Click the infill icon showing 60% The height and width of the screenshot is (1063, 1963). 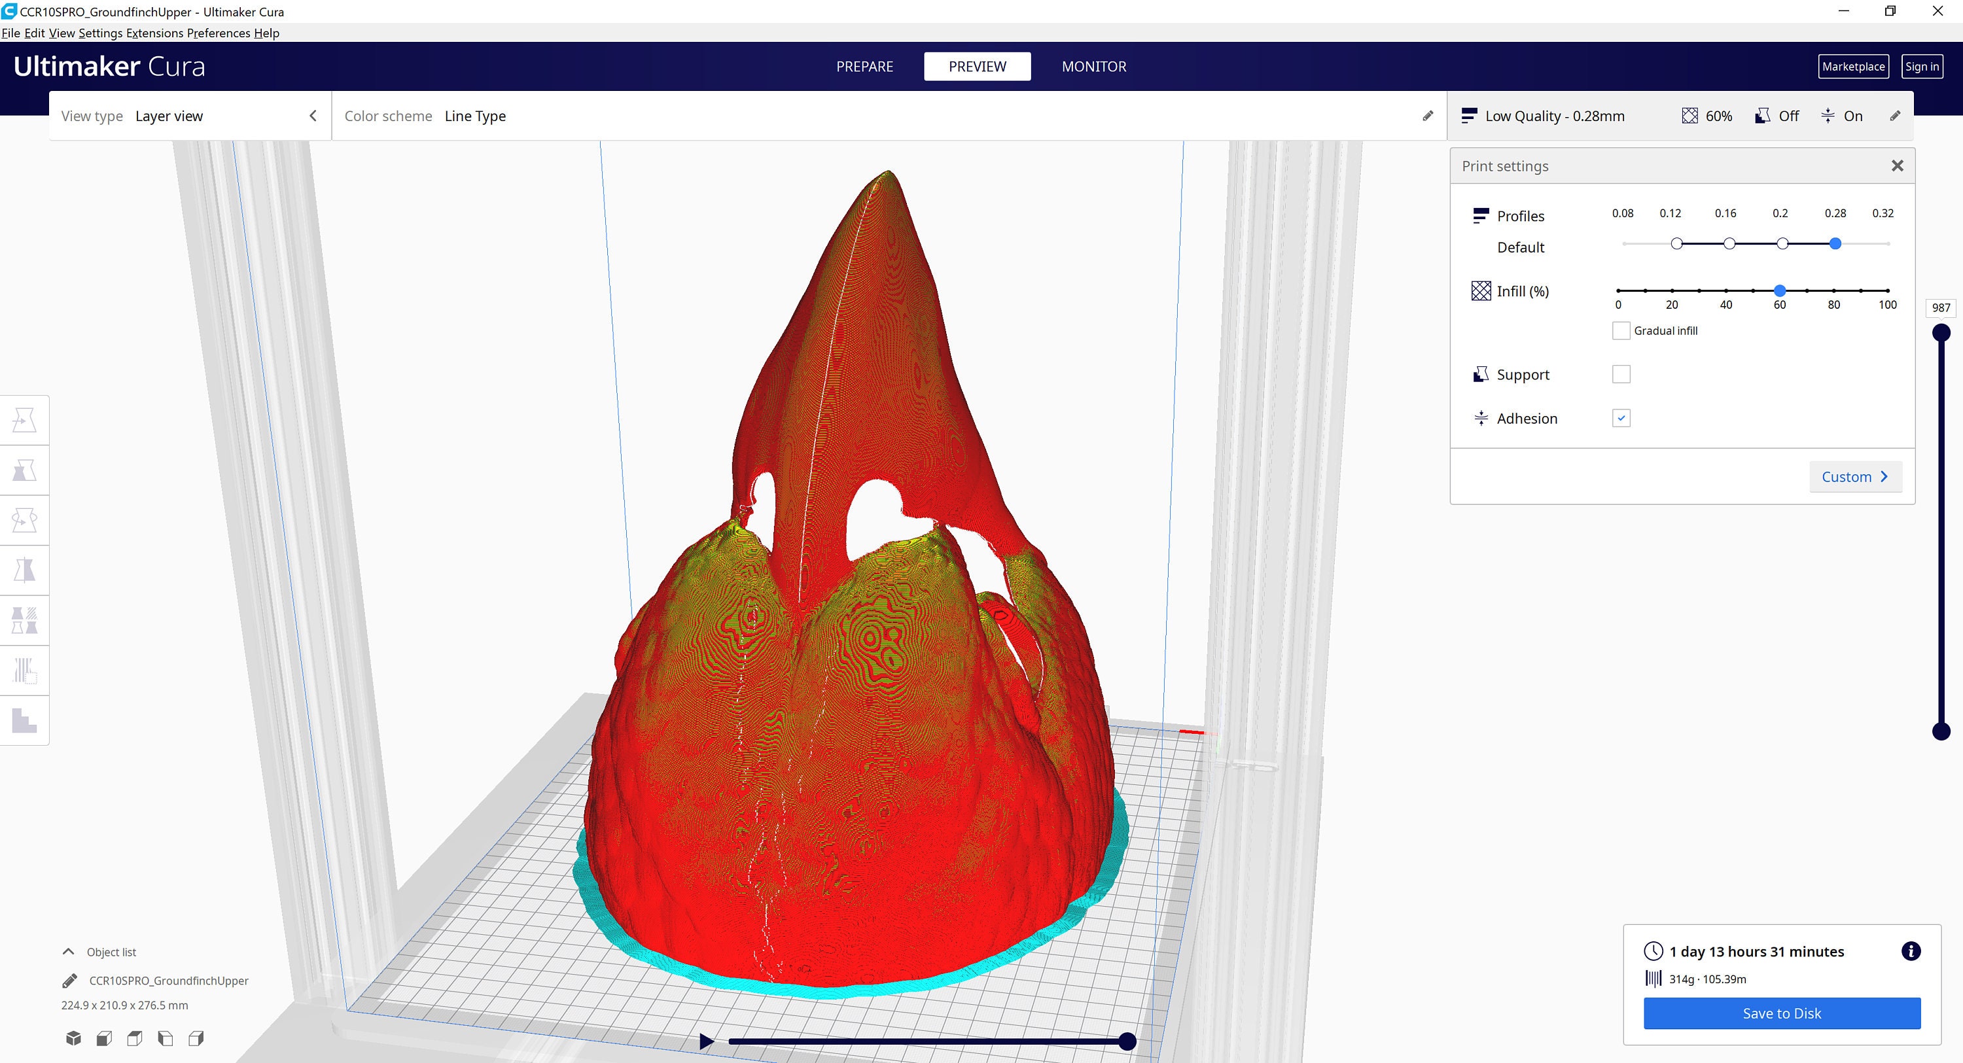[x=1689, y=116]
